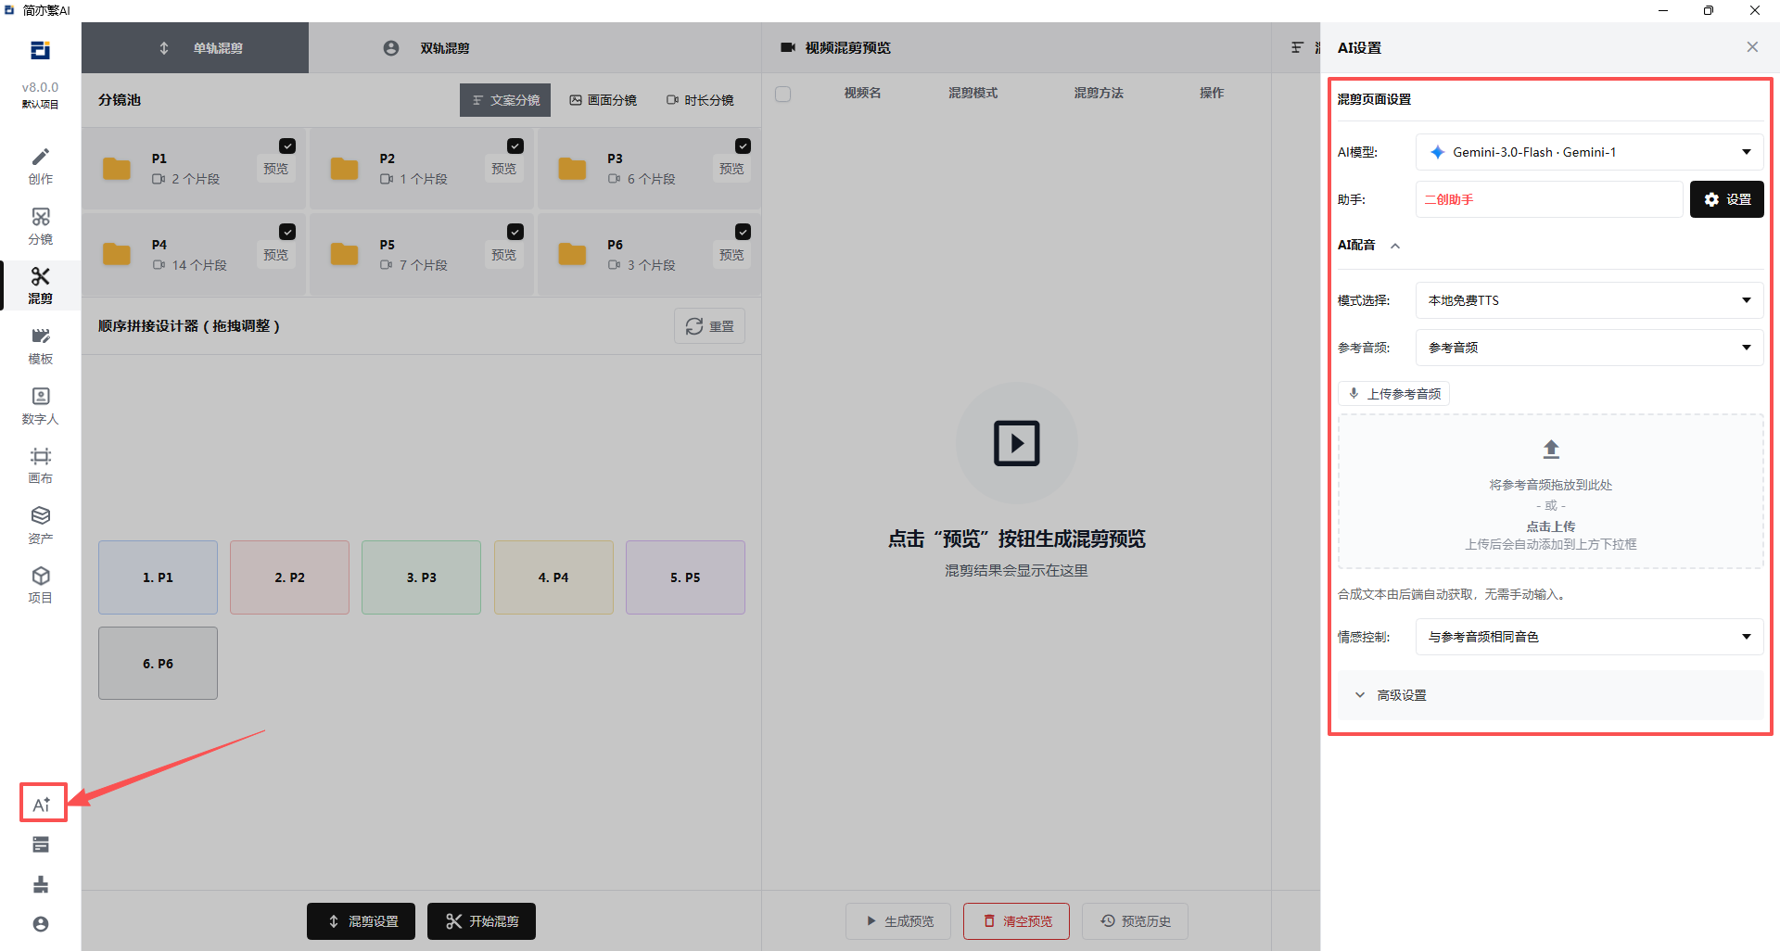The height and width of the screenshot is (951, 1780).
Task: Open the user account icon in sidebar
Action: click(41, 924)
